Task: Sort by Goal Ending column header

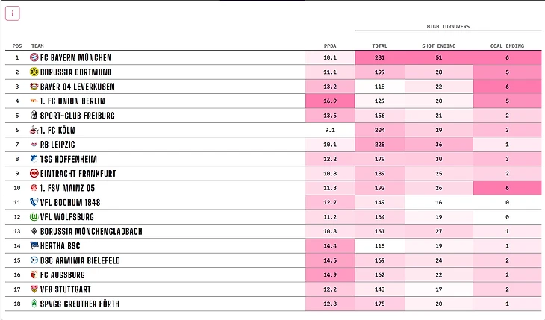Action: [507, 46]
